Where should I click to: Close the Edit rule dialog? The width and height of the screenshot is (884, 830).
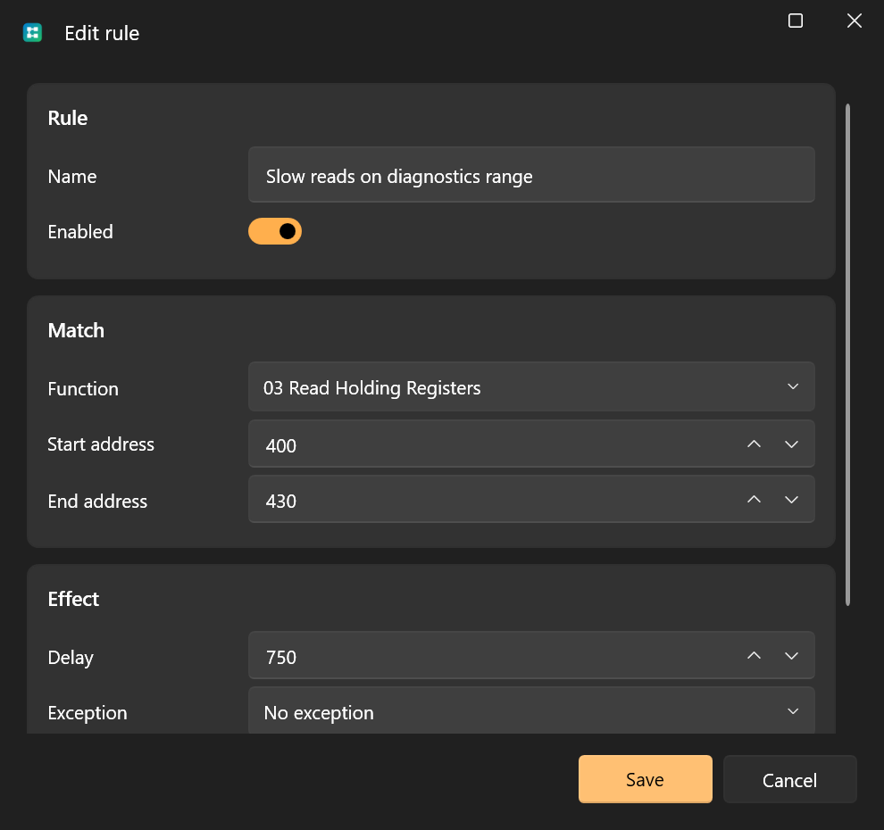coord(855,21)
